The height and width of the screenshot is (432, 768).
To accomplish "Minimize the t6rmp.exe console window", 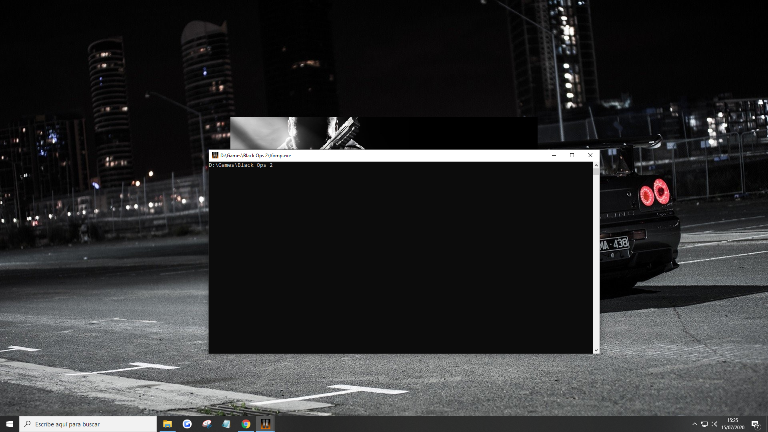I will (x=554, y=155).
